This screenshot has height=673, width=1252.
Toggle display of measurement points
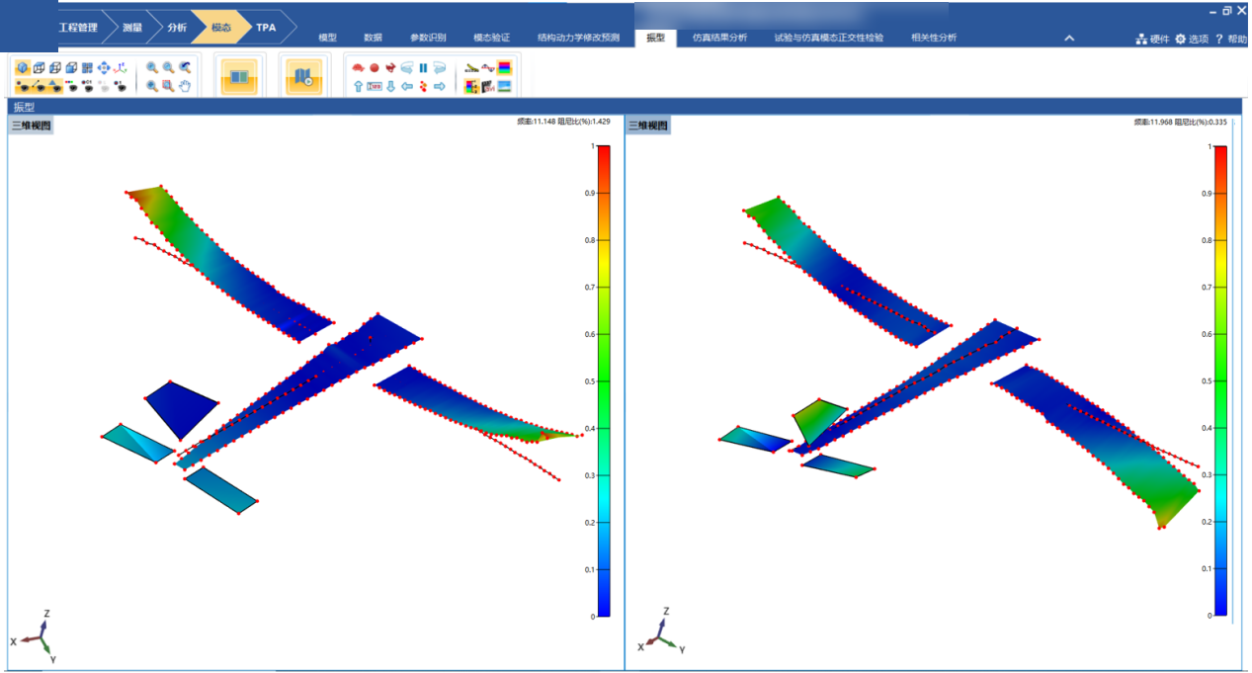coord(23,85)
